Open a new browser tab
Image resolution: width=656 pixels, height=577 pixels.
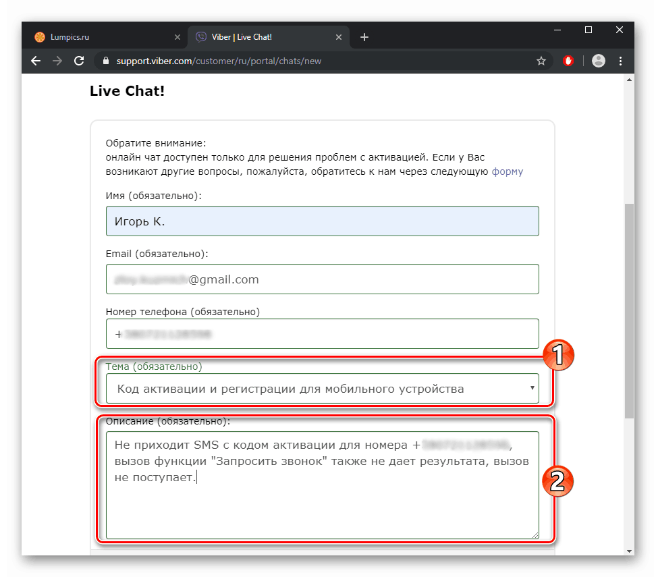click(364, 37)
